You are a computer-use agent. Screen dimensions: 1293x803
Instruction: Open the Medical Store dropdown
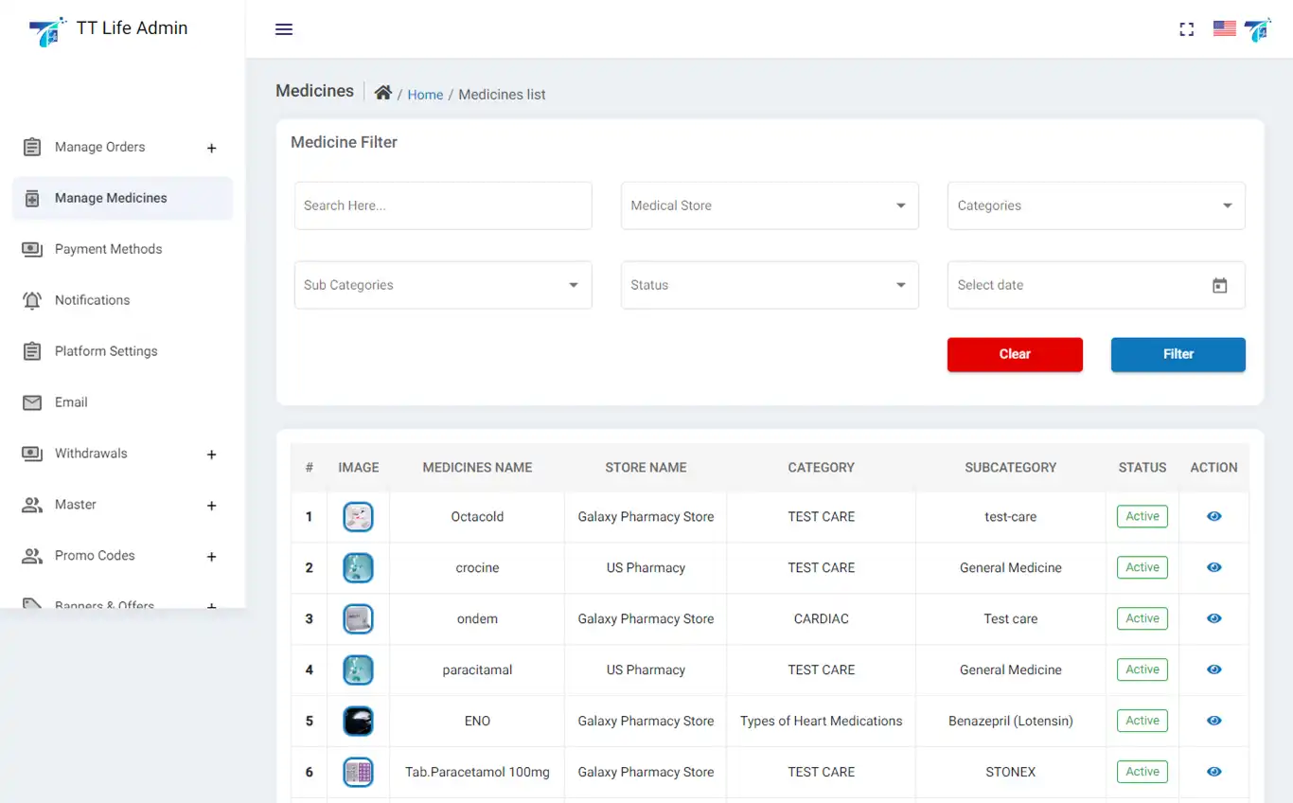click(769, 205)
